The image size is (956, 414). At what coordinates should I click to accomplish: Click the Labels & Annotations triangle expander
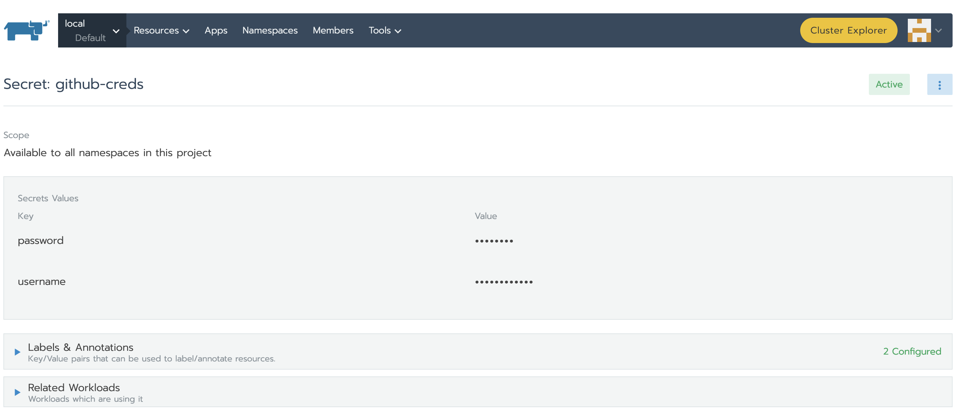click(x=16, y=350)
